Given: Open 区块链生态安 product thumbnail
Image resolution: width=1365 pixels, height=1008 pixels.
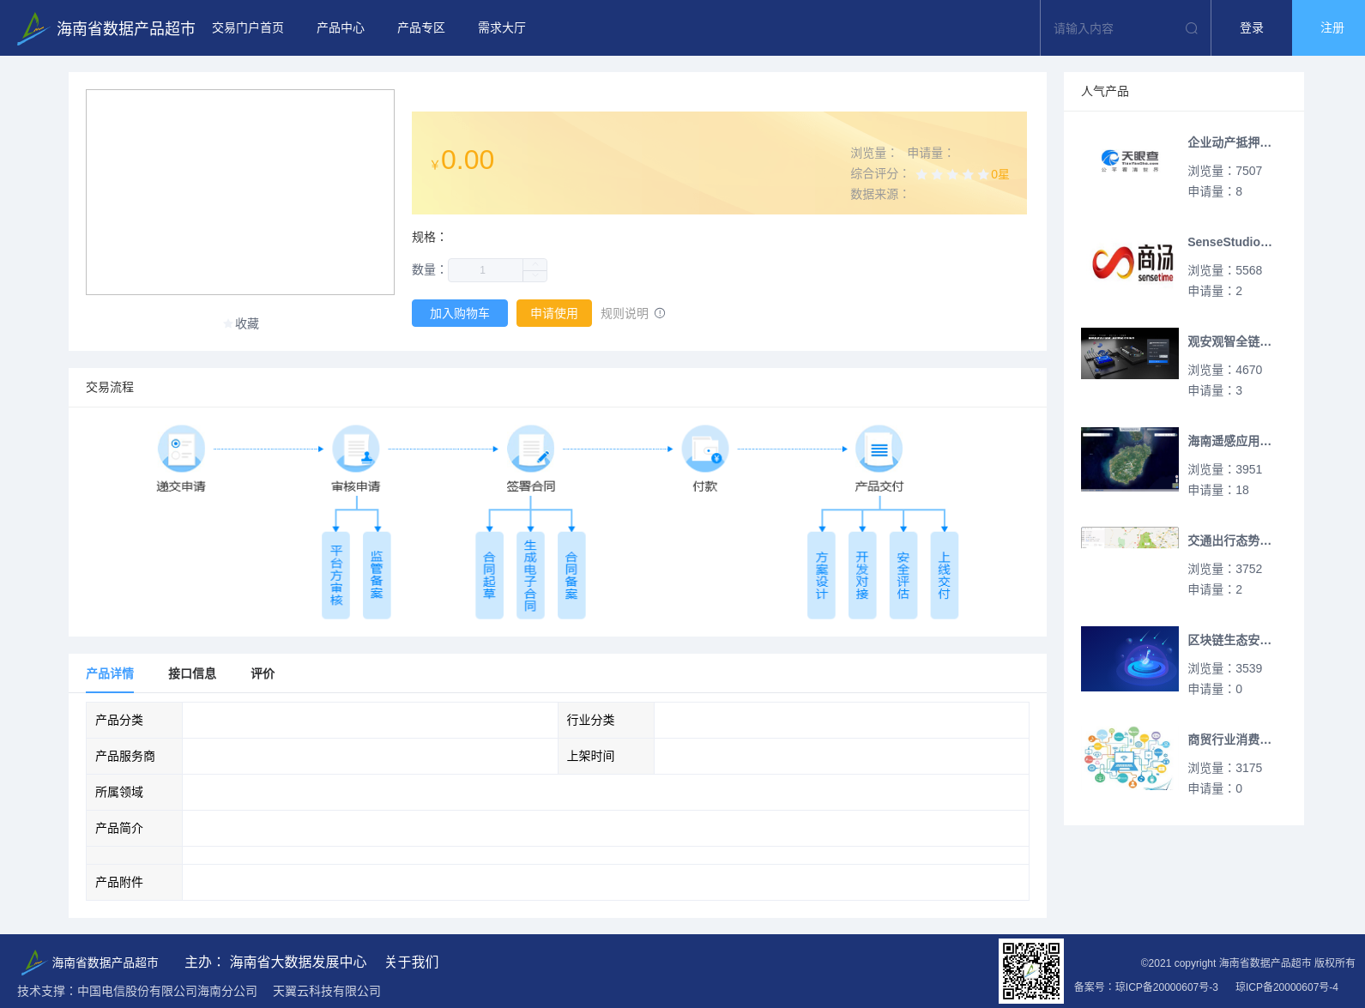Looking at the screenshot, I should coord(1130,659).
